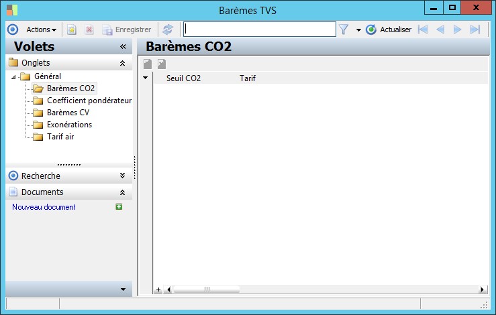Click the Enregistrer save button
496x315 pixels.
[x=127, y=29]
